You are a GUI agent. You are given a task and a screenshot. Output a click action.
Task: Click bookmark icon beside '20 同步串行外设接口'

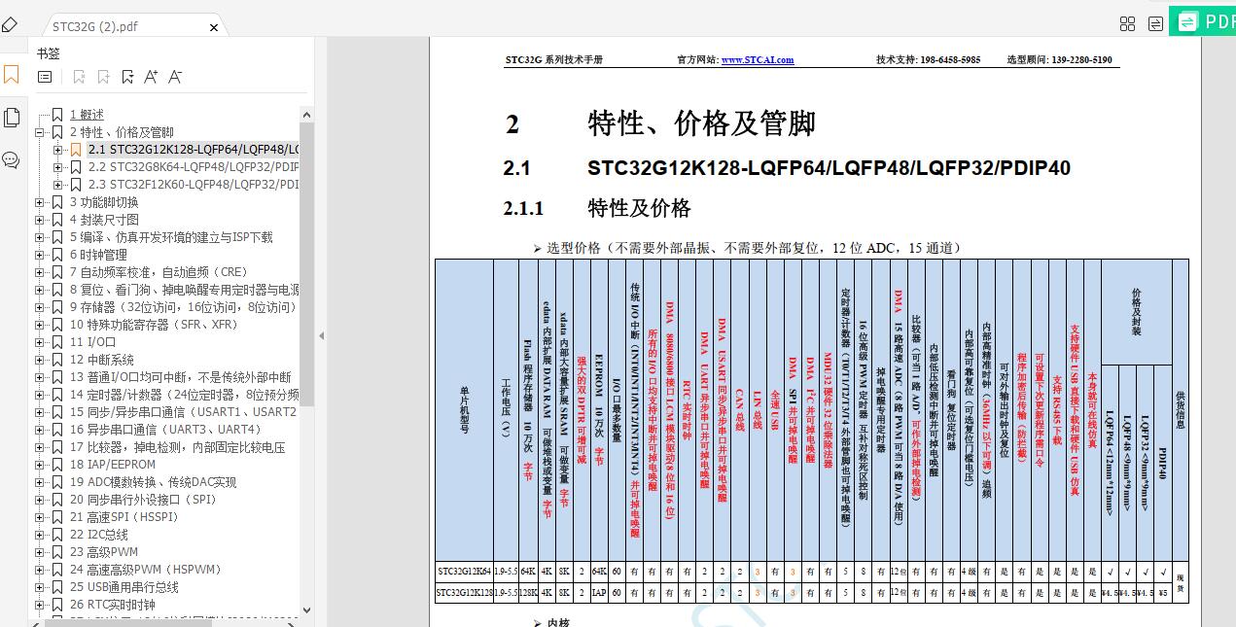click(58, 500)
